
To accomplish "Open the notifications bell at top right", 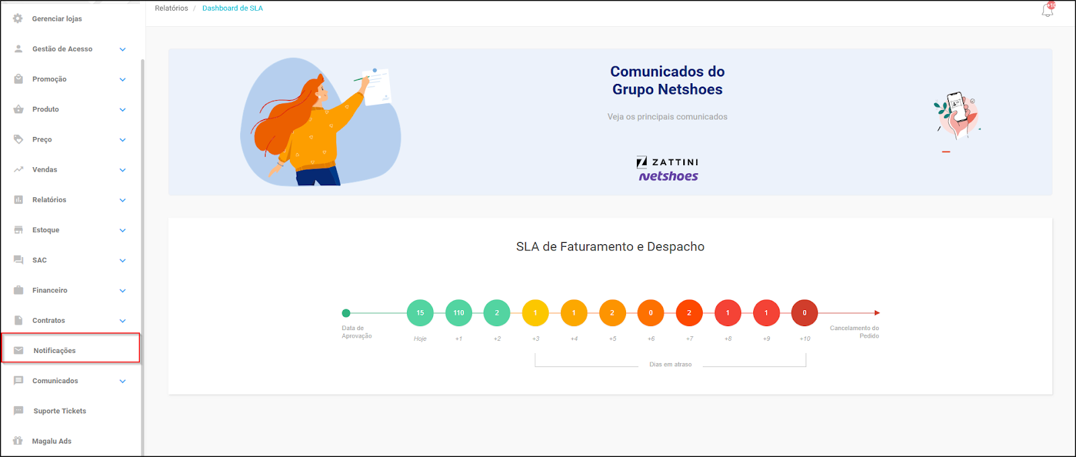I will click(x=1048, y=9).
